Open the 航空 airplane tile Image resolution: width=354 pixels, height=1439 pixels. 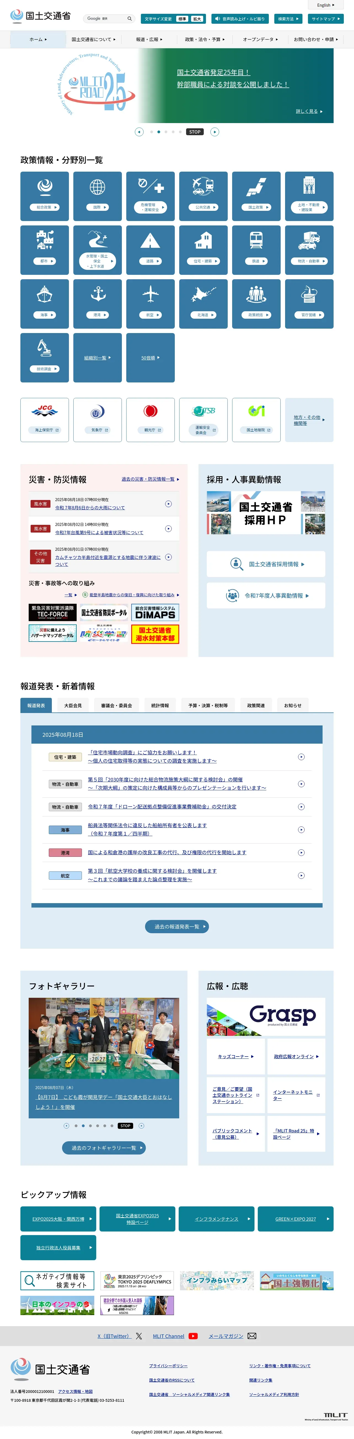point(150,304)
